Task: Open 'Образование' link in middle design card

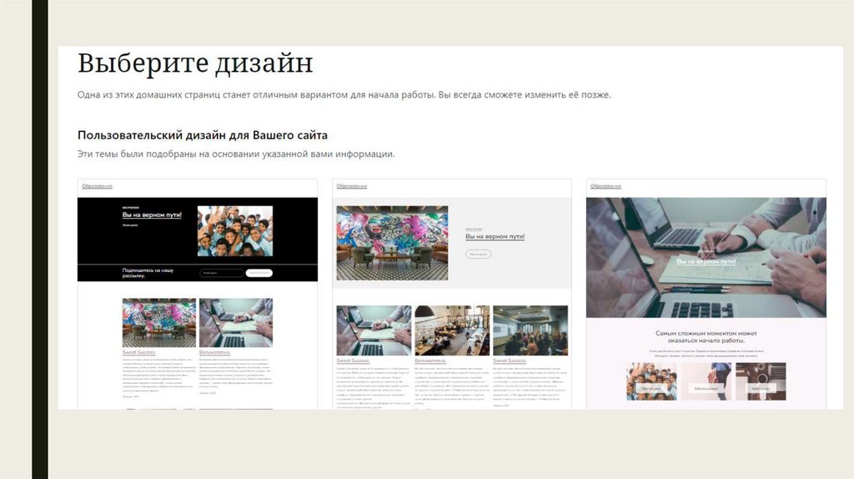Action: pyautogui.click(x=351, y=186)
